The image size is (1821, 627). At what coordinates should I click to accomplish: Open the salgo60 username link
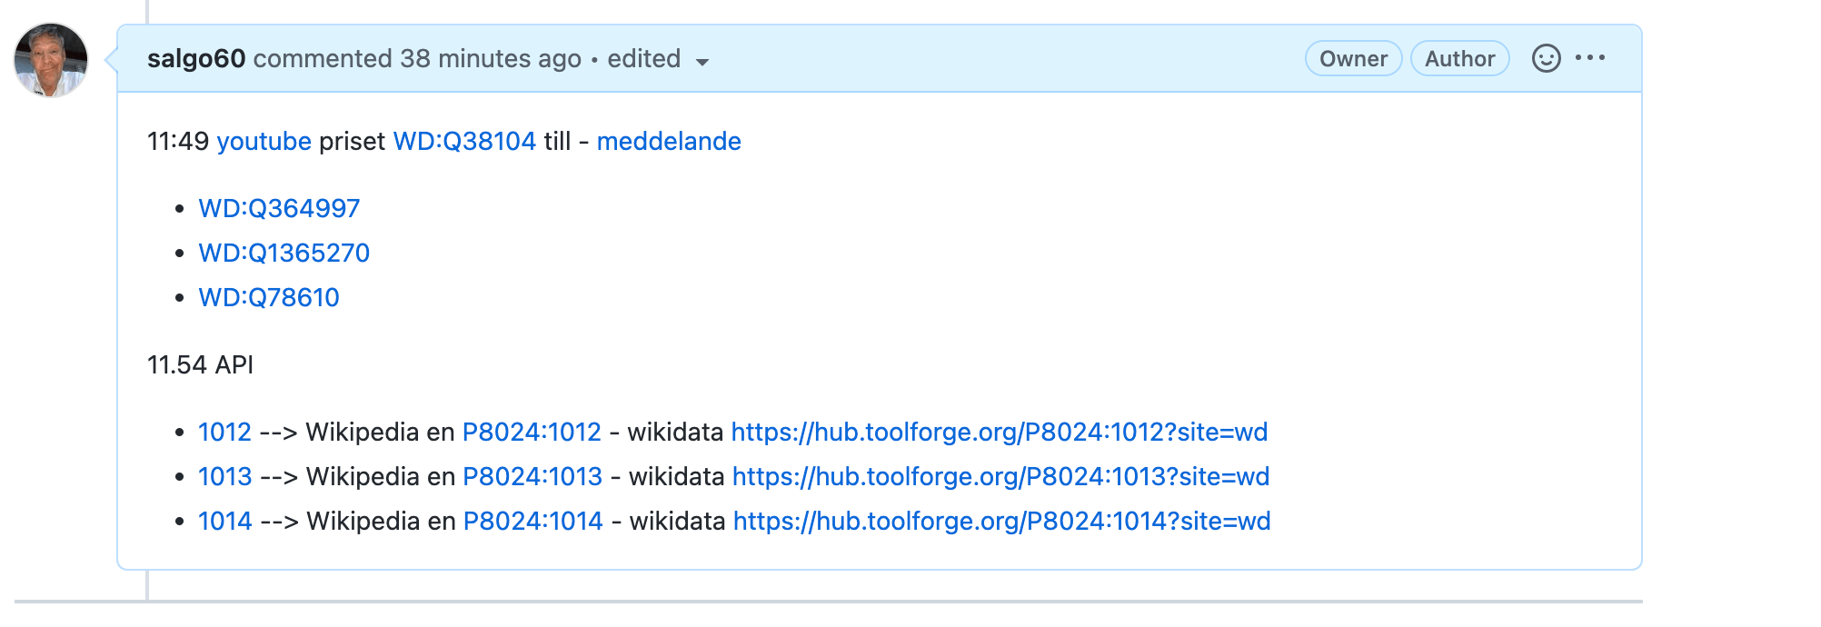pos(196,59)
